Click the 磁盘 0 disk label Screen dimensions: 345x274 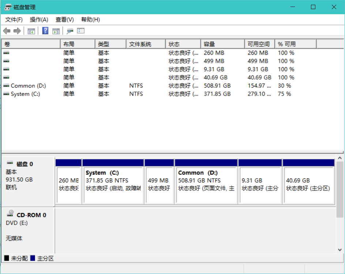(x=25, y=164)
